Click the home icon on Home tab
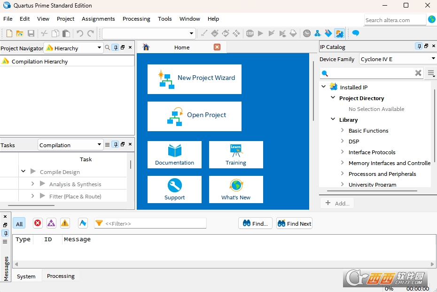The width and height of the screenshot is (437, 292). click(146, 47)
